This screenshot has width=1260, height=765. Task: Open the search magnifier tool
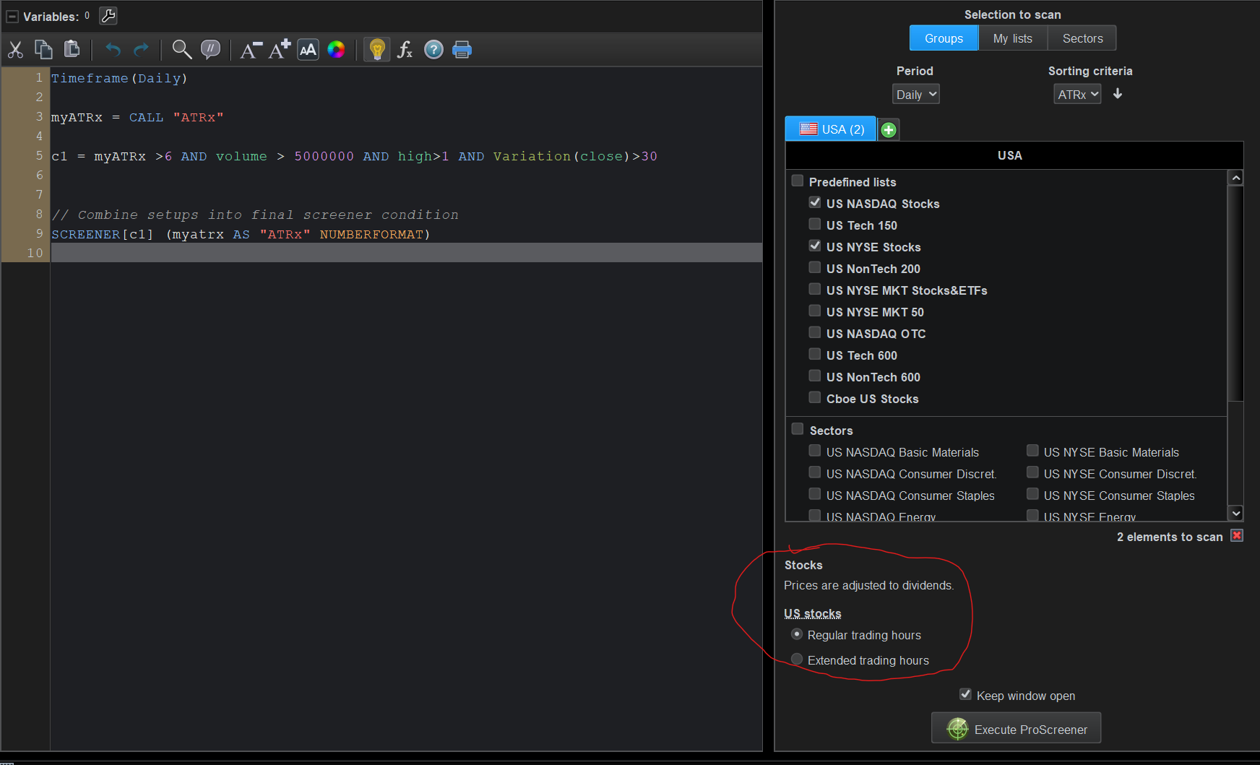[181, 50]
